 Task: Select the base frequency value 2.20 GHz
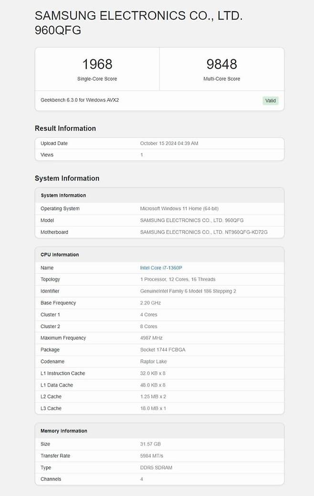tap(150, 303)
